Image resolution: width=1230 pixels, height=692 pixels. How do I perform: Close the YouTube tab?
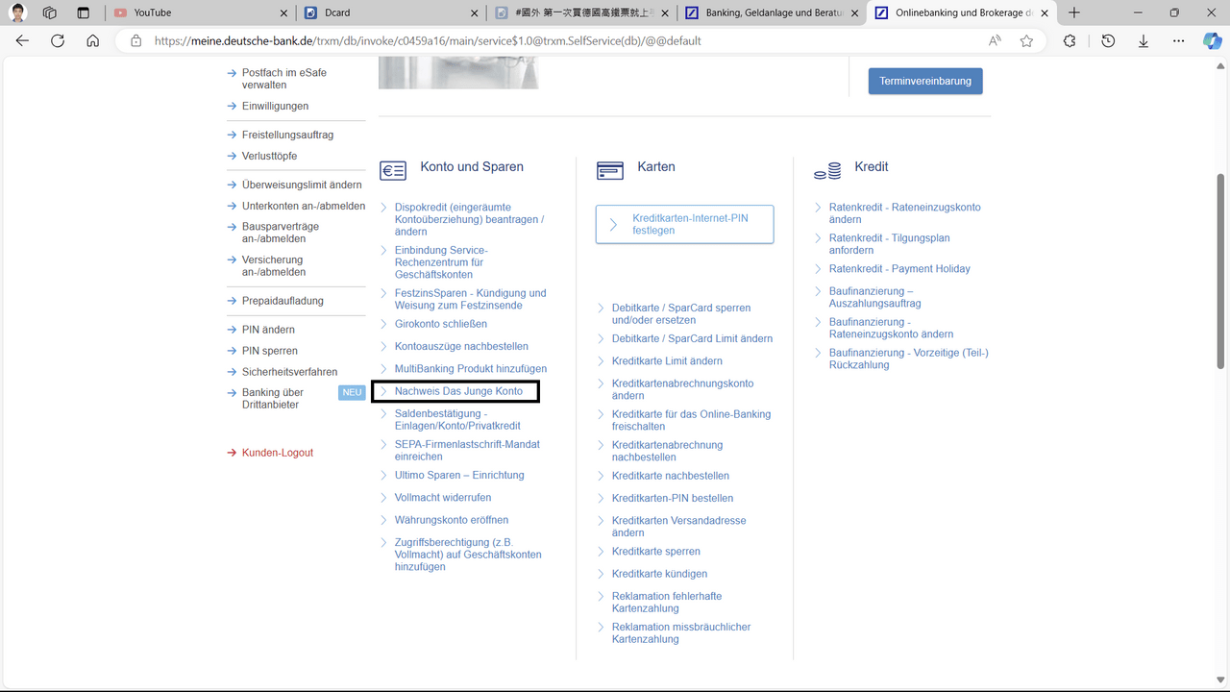(x=283, y=12)
